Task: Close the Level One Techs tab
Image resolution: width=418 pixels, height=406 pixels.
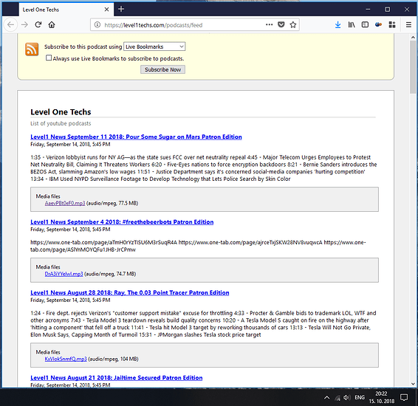Action: (106, 10)
